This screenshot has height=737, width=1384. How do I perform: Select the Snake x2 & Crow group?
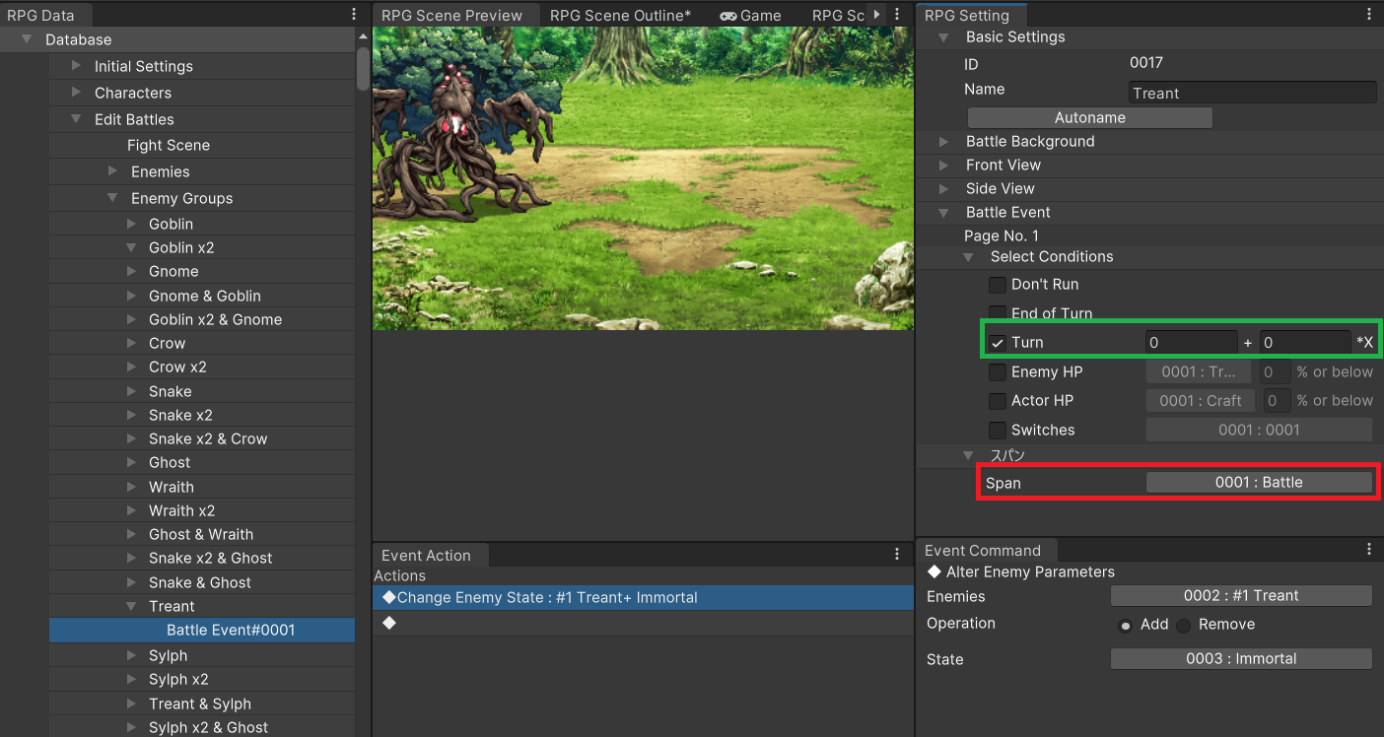[x=208, y=439]
